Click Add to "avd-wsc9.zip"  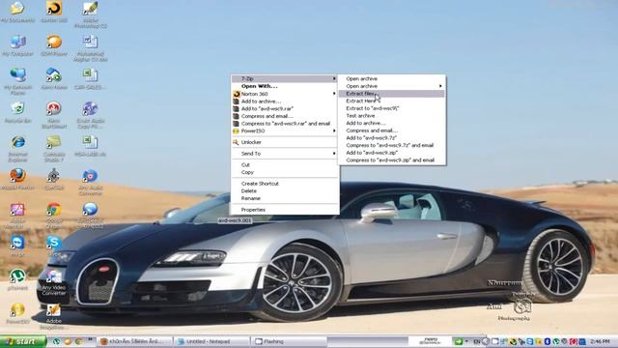click(x=391, y=153)
